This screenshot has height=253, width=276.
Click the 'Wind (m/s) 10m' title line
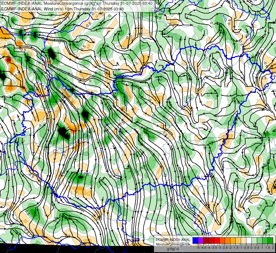(62, 9)
